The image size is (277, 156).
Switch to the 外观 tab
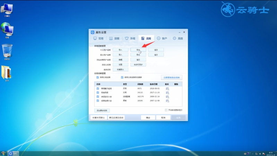coord(130,38)
